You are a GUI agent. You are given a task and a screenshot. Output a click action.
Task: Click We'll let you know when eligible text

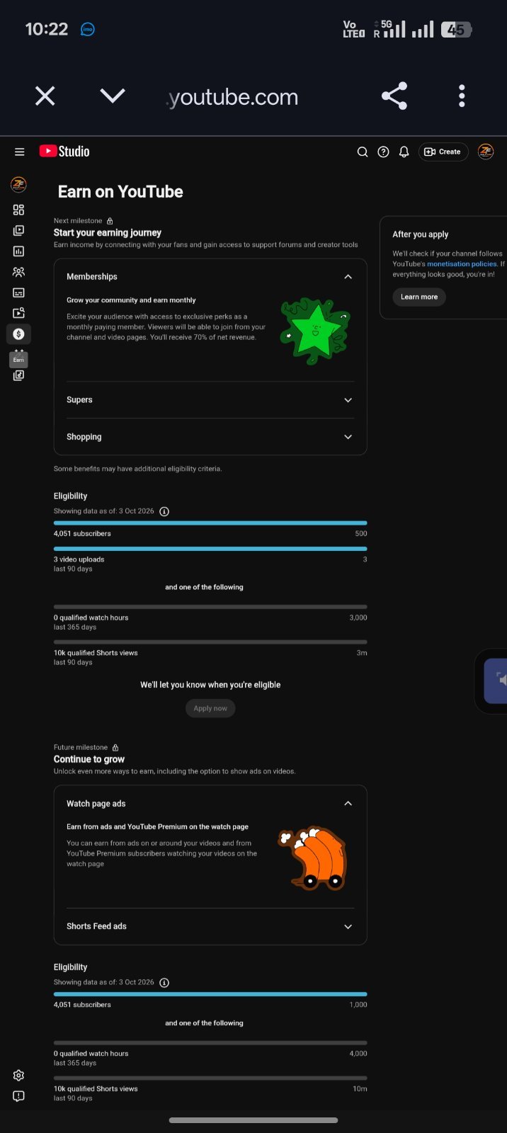tap(210, 685)
